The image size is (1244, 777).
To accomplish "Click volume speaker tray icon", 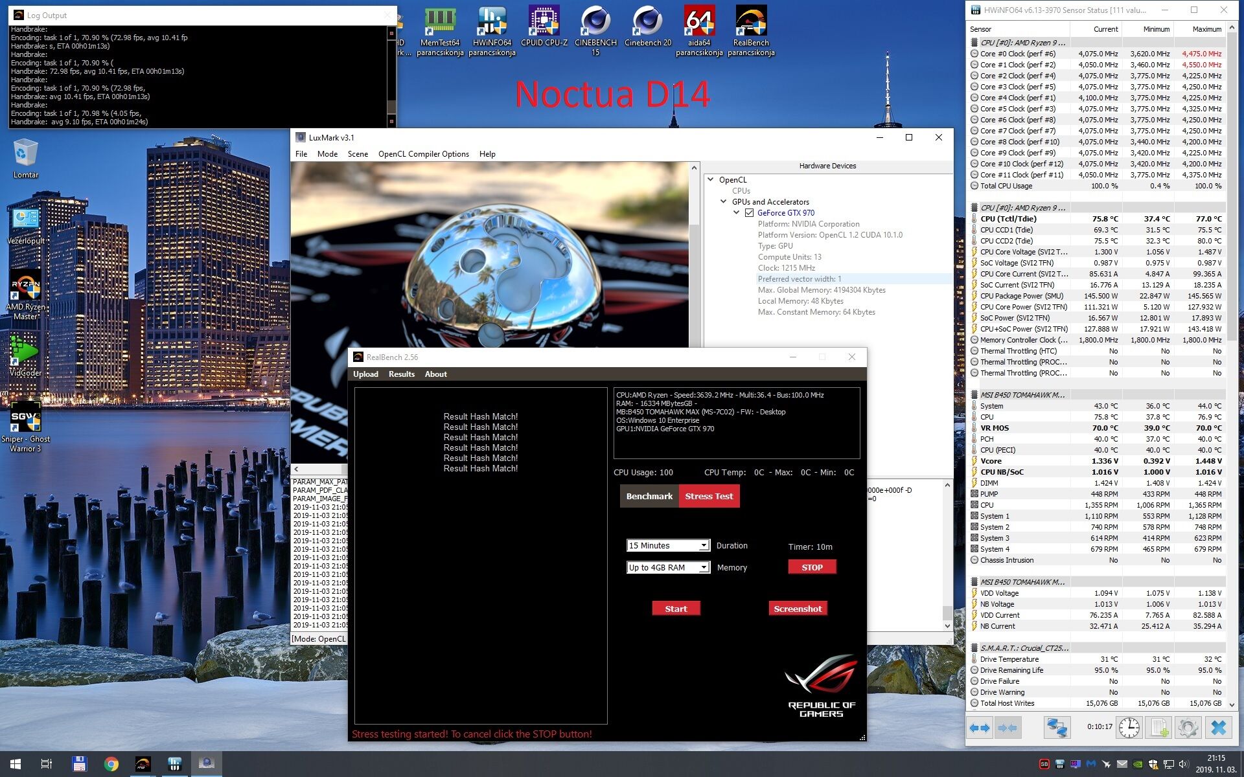I will [x=1184, y=764].
